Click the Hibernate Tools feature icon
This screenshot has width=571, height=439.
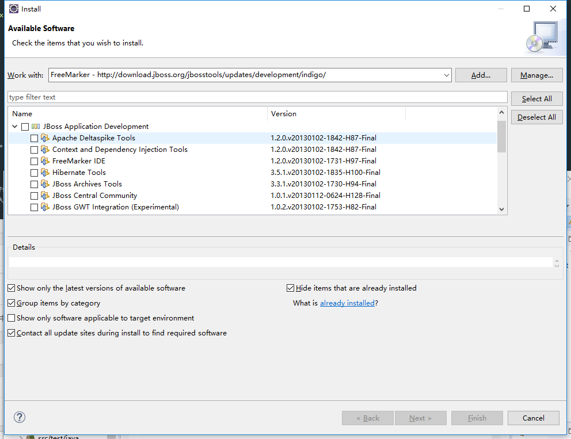click(45, 173)
